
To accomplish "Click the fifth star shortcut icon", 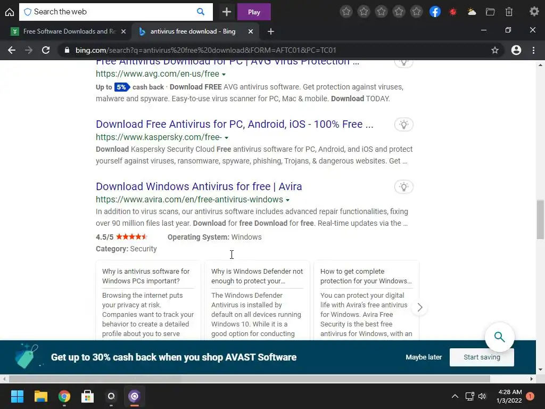I will click(x=416, y=12).
